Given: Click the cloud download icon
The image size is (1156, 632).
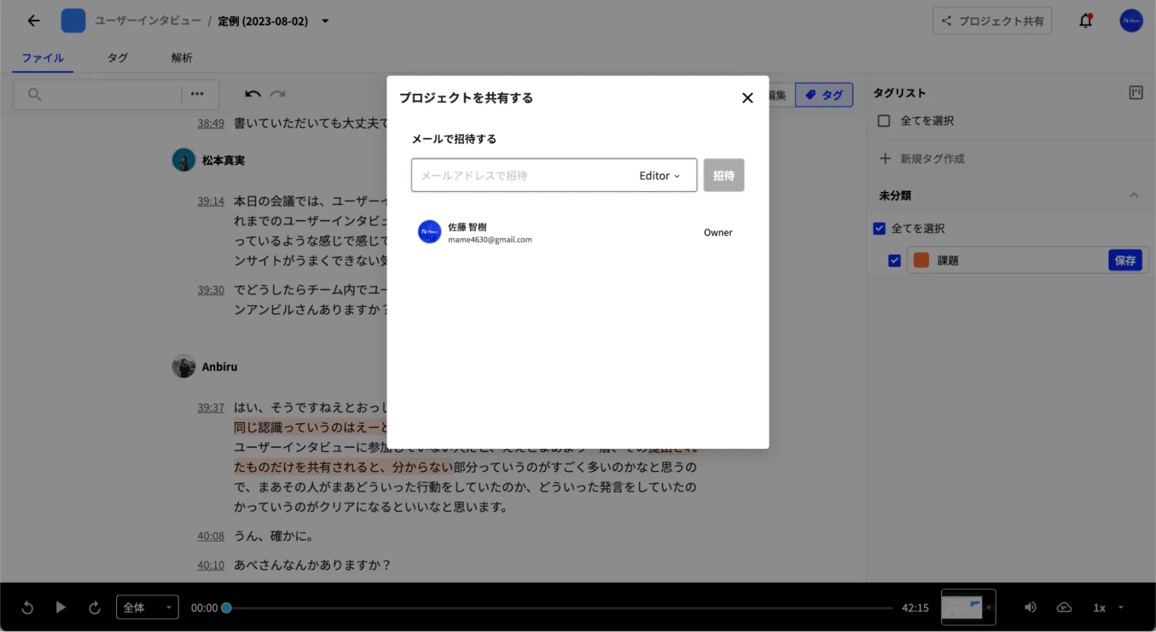Looking at the screenshot, I should (x=1064, y=608).
